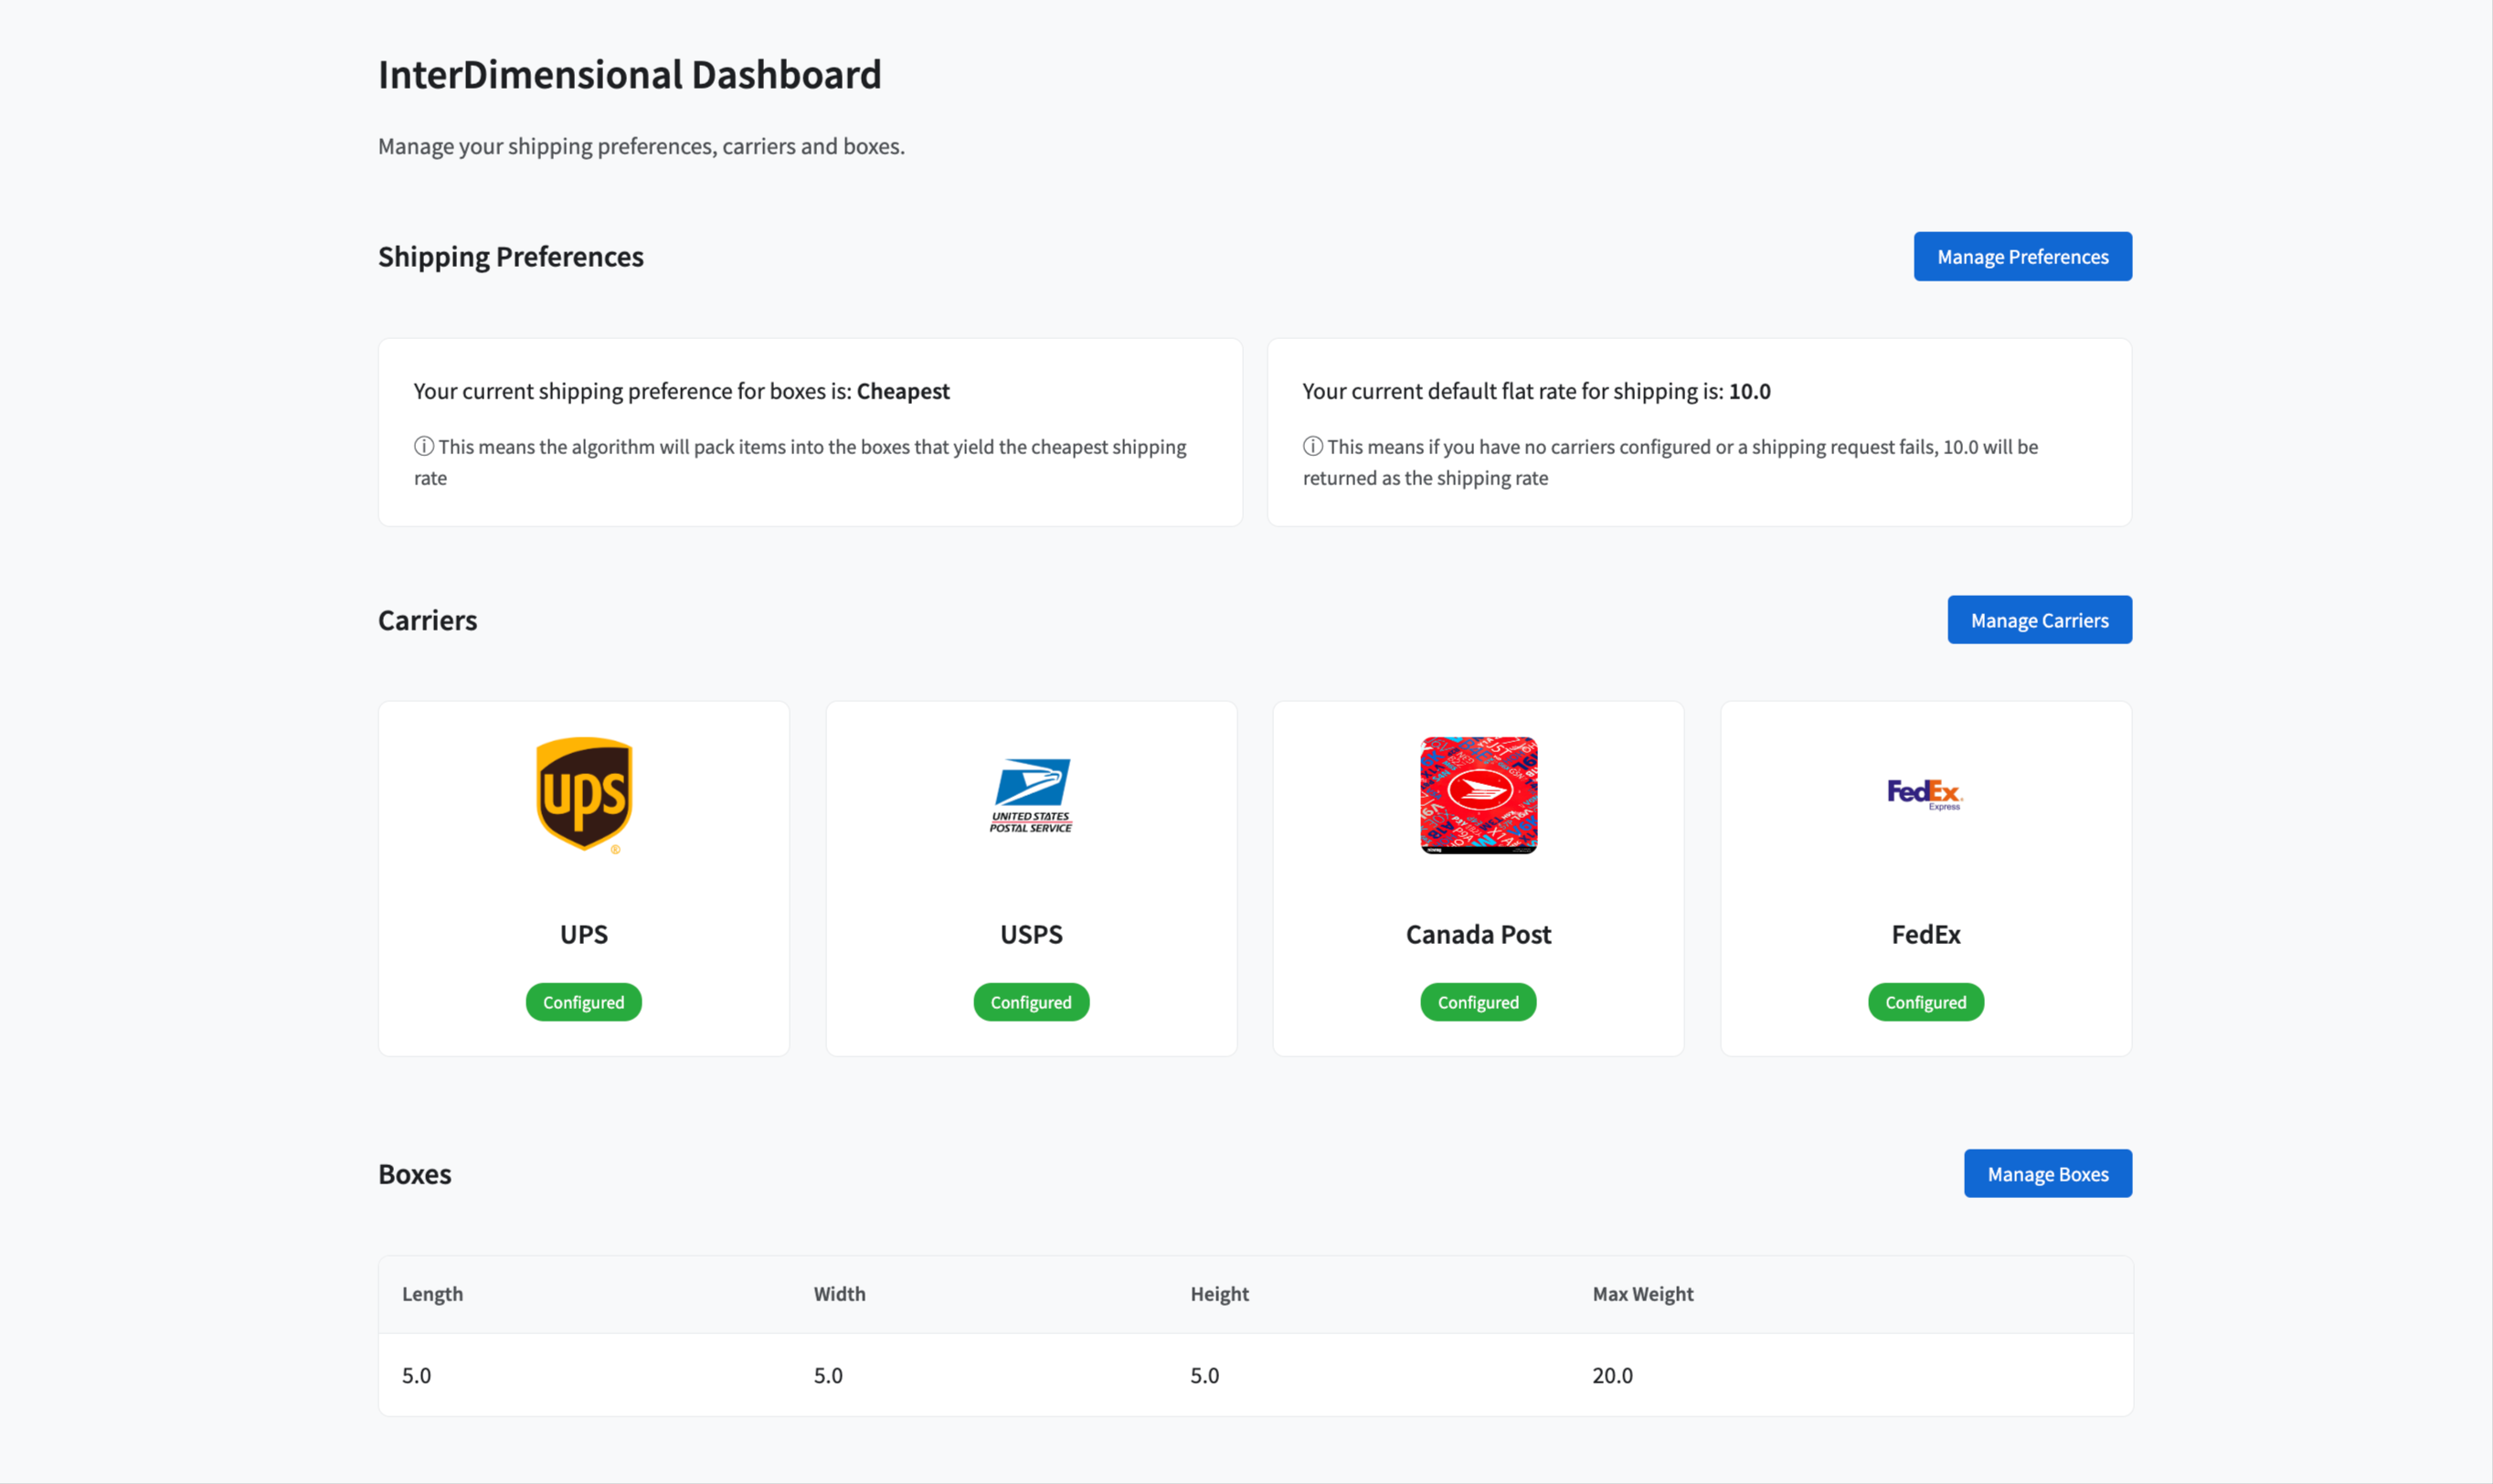The width and height of the screenshot is (2493, 1484).
Task: Click Configured badge under USPS
Action: coord(1031,1002)
